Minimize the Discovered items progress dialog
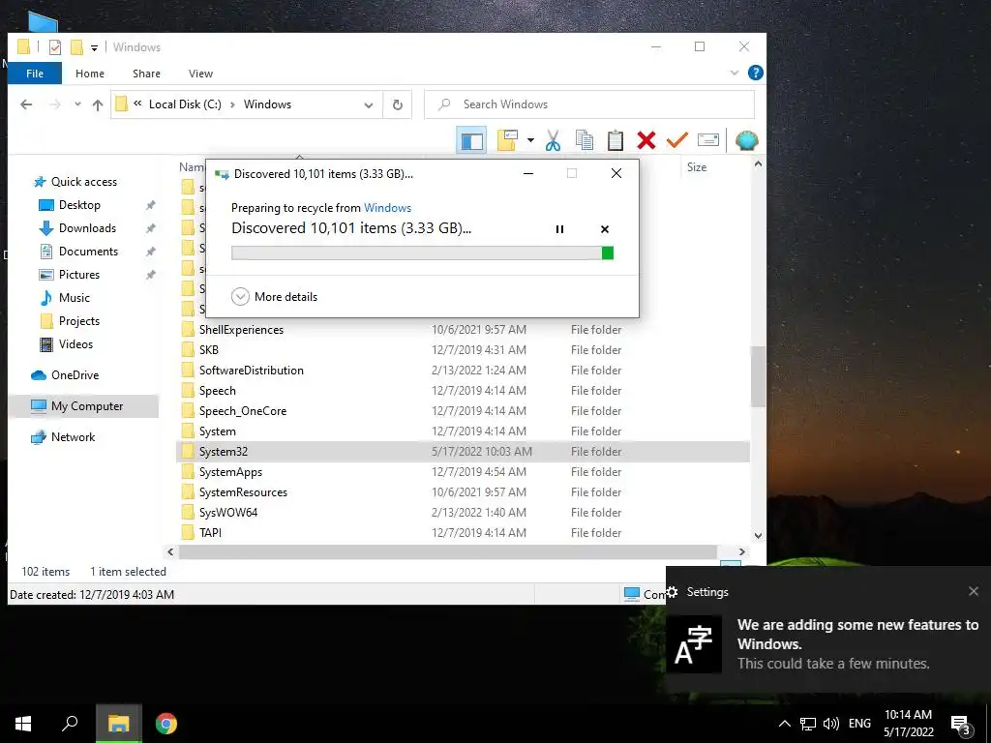This screenshot has height=743, width=991. (x=528, y=173)
